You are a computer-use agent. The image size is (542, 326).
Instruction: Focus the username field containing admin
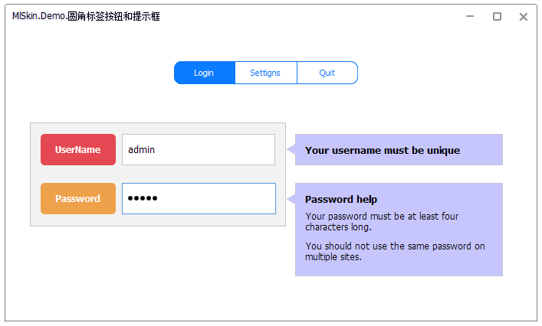198,150
